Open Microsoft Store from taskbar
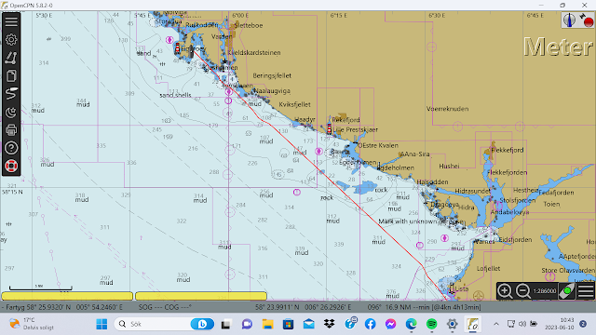 (288, 324)
